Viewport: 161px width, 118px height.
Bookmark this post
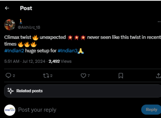pyautogui.click(x=121, y=76)
